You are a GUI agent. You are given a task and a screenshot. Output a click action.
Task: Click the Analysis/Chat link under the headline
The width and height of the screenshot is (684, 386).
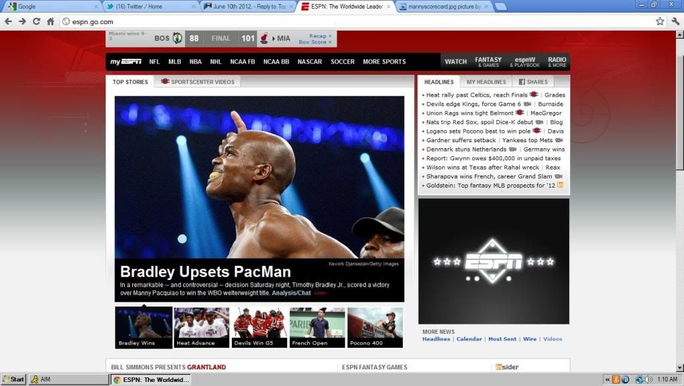tap(291, 293)
